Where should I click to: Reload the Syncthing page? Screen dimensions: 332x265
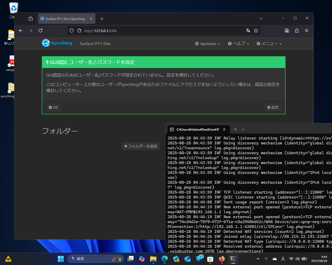[x=40, y=31]
